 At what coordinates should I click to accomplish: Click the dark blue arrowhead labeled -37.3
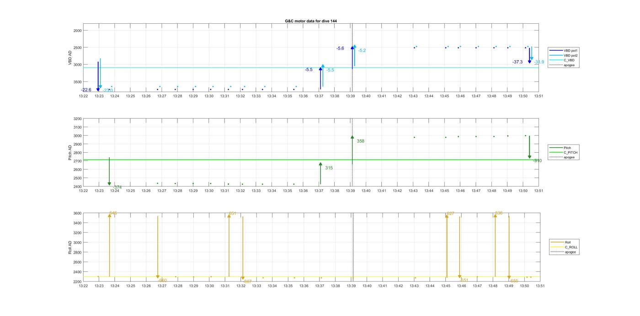click(x=529, y=62)
